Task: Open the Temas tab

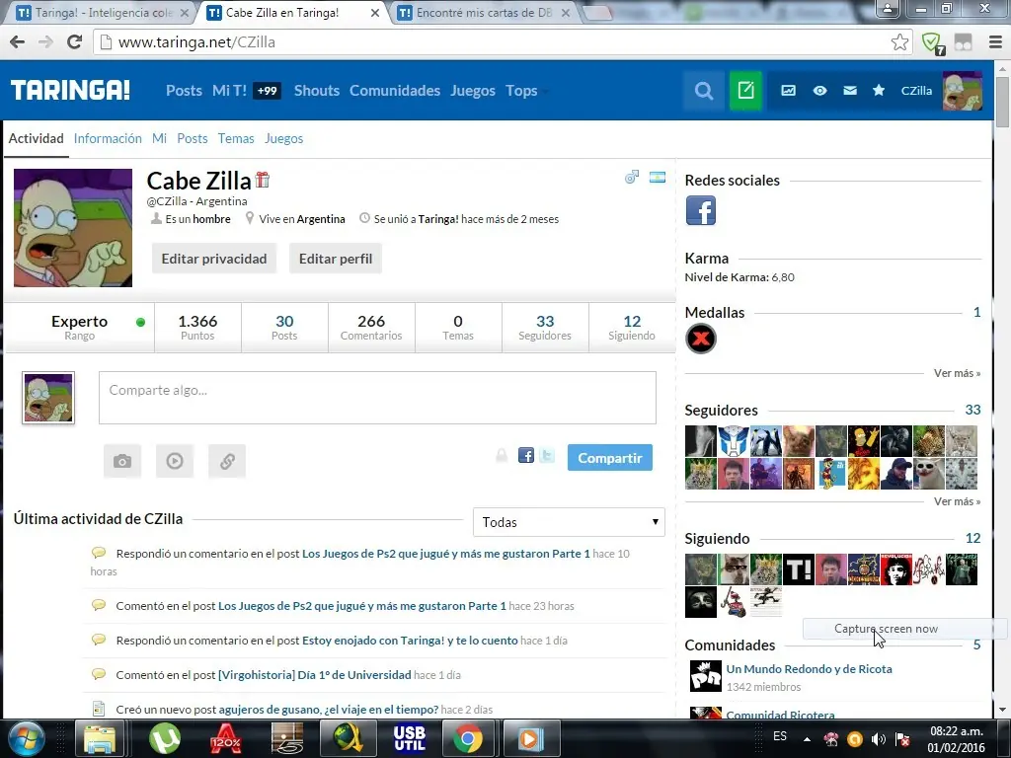Action: point(236,138)
